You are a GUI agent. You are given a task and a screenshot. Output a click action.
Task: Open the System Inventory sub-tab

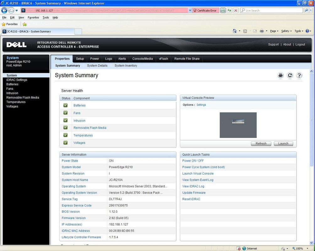[x=126, y=66]
